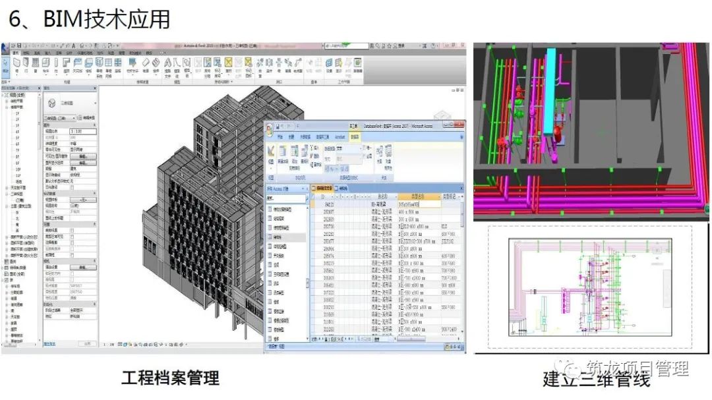Toggle the Sun Path checkbox in Properties
Screen dimensions: 712x400
click(x=72, y=186)
